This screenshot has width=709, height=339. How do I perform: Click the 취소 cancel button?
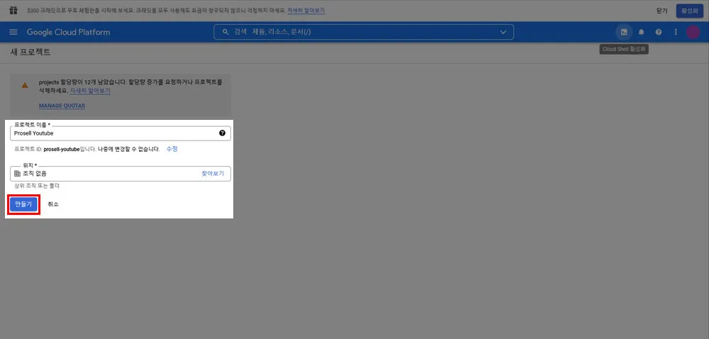pos(53,204)
